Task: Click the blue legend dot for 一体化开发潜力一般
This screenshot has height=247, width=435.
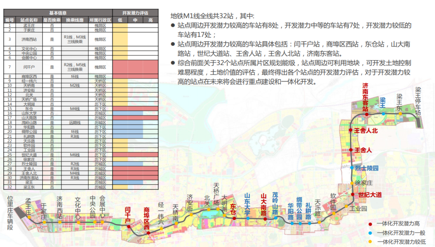Action: tap(371, 233)
